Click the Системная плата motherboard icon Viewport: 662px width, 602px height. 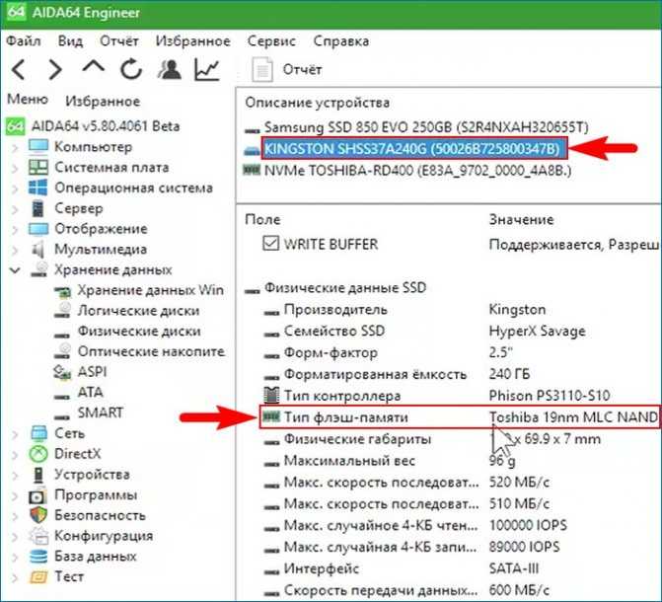pos(38,168)
